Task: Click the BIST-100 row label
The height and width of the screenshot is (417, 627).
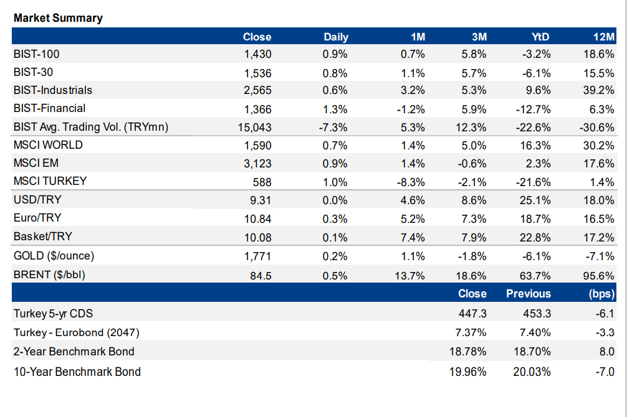Action: tap(36, 54)
